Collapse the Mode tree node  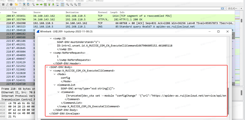click(55, 74)
